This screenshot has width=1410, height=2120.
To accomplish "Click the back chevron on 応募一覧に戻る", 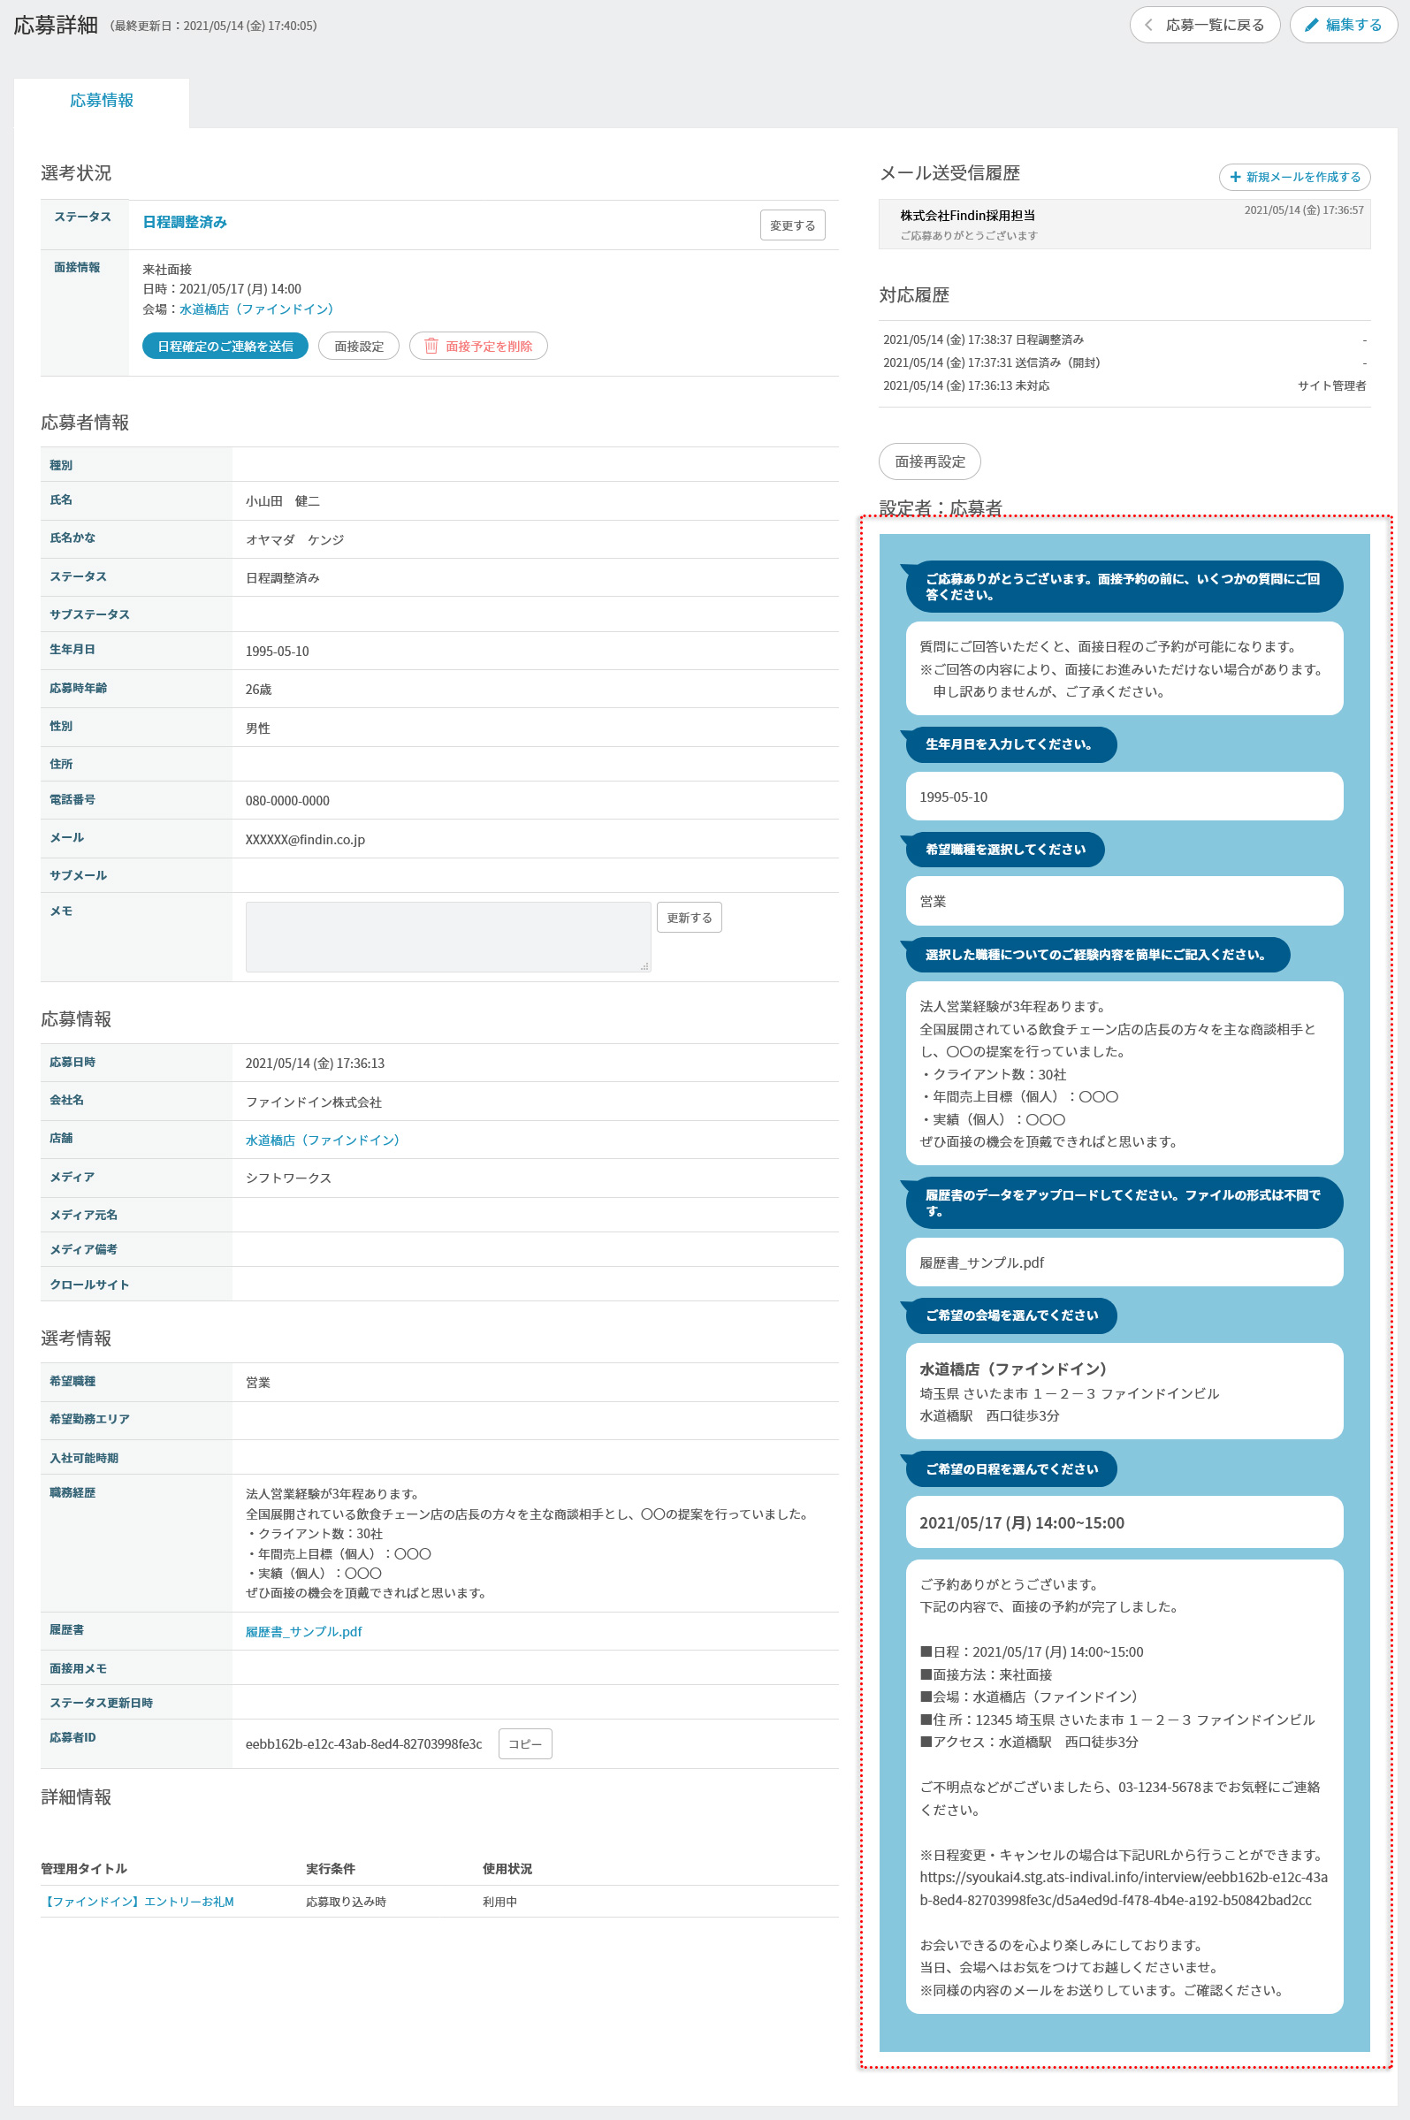I will [x=1148, y=25].
